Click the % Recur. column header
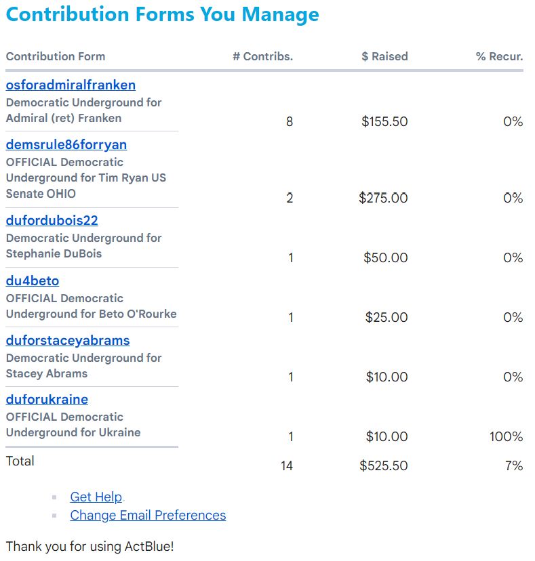Screen dimensions: 535x561 [x=500, y=56]
